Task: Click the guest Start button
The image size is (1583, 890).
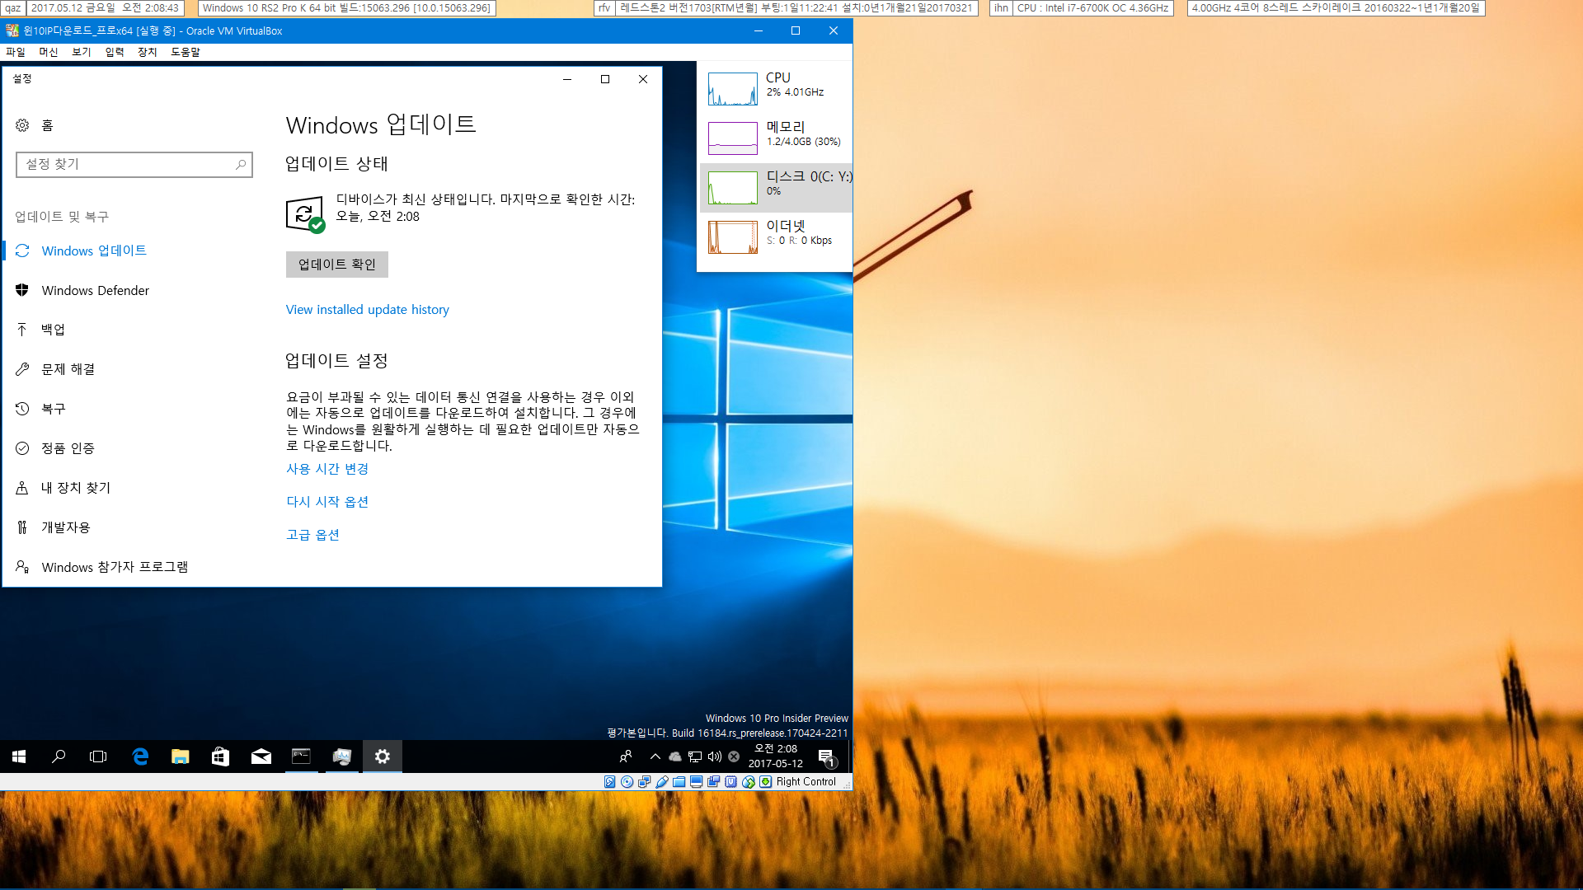Action: [19, 756]
